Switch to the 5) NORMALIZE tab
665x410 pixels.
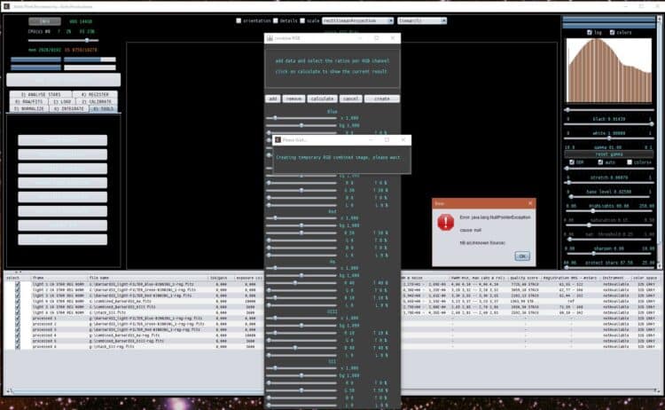[29, 109]
